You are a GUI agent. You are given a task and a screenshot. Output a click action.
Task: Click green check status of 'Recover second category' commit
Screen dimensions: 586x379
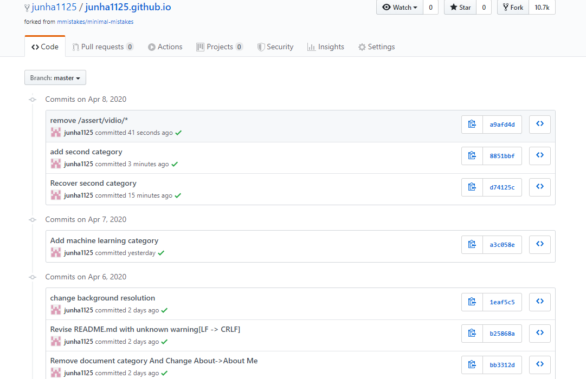coord(178,195)
